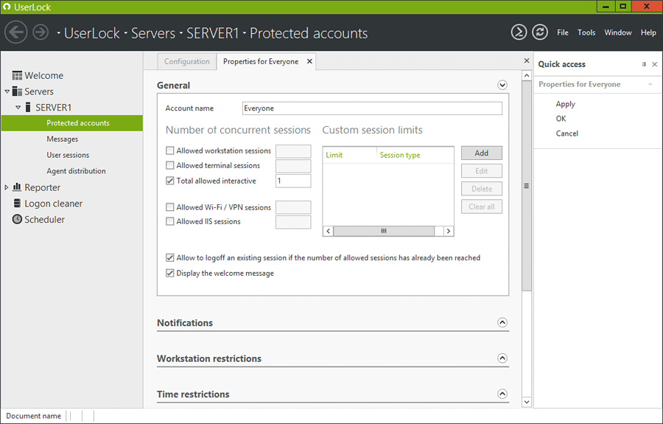Expand the Reporter tree node
This screenshot has width=663, height=424.
pos(7,188)
